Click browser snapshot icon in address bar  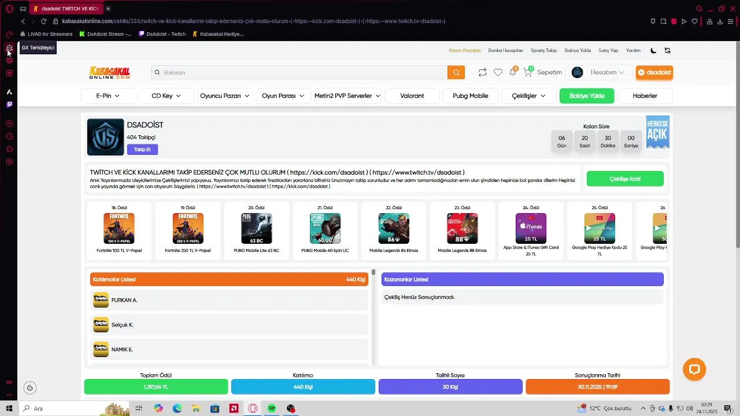coord(663,21)
